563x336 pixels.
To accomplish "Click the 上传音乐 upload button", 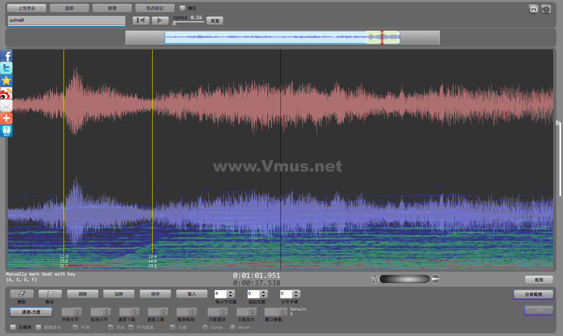I will point(27,8).
